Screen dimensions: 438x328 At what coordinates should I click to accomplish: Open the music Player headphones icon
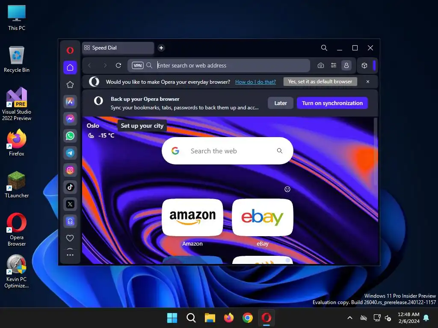tap(70, 221)
